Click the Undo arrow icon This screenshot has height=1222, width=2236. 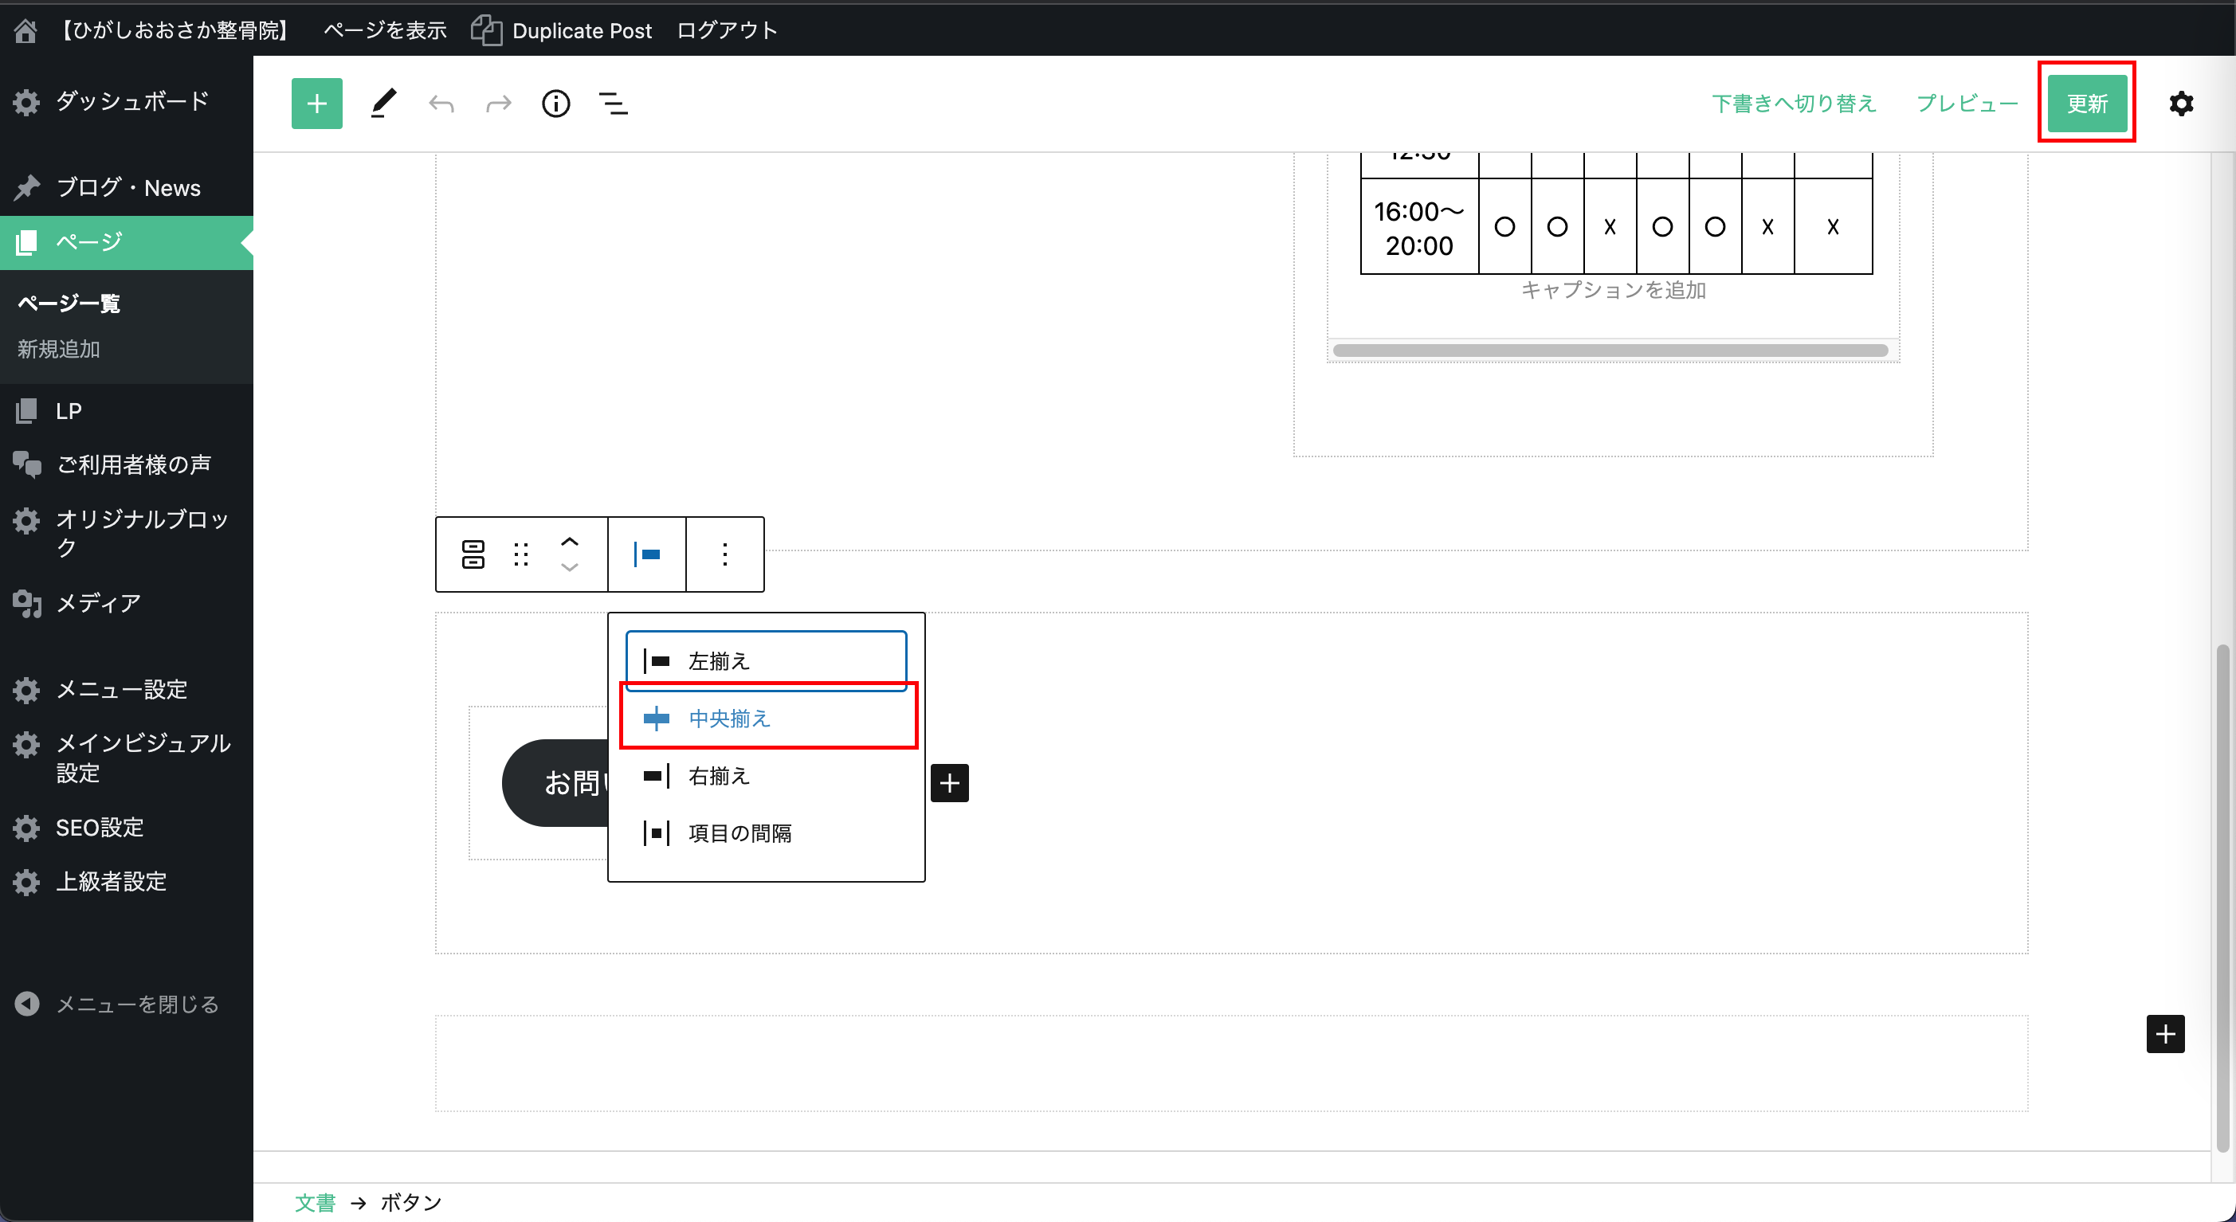pyautogui.click(x=441, y=104)
